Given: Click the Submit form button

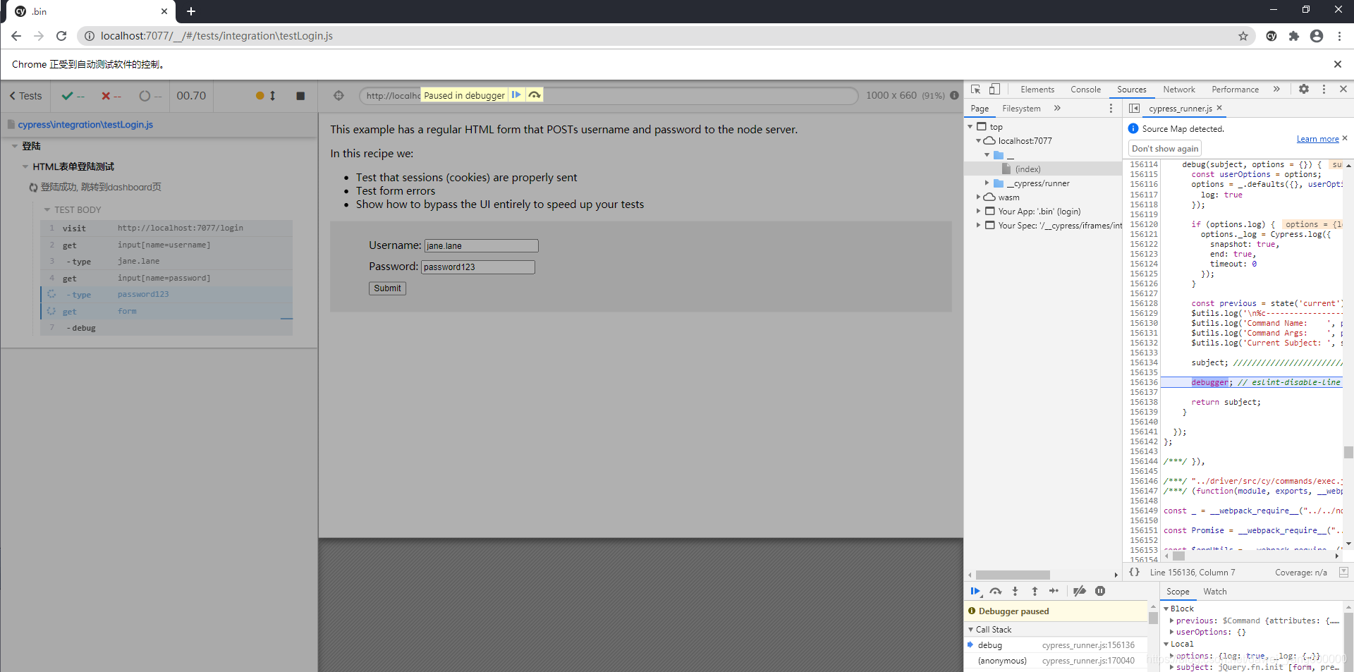Looking at the screenshot, I should pos(387,288).
